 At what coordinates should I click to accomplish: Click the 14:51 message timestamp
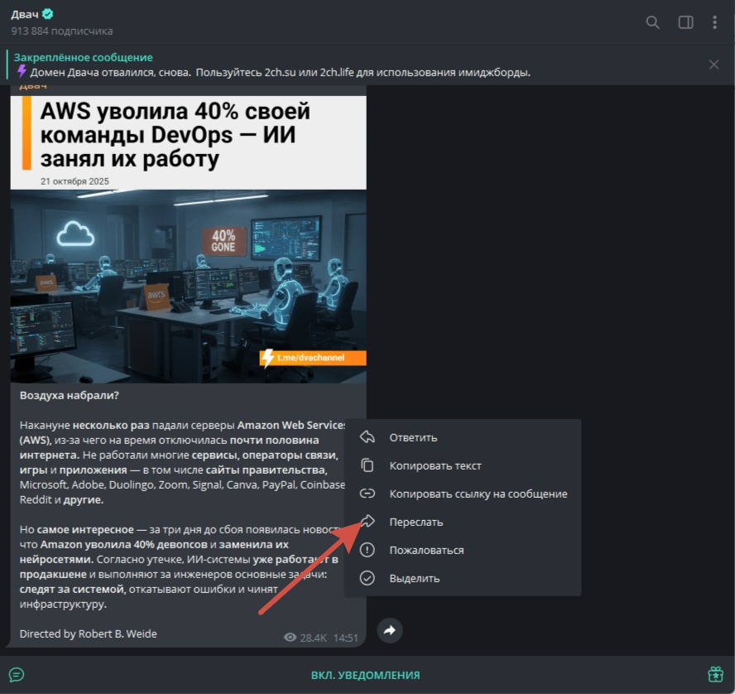click(x=345, y=638)
